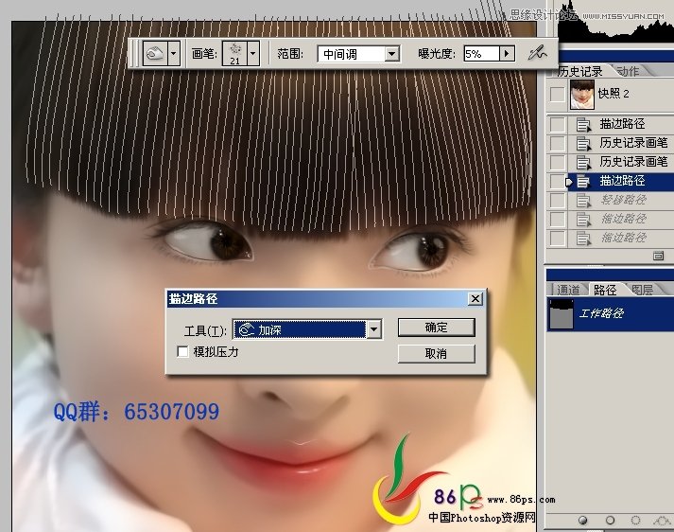The width and height of the screenshot is (674, 532).
Task: Select the 快照 2 snapshot name
Action: click(x=614, y=94)
